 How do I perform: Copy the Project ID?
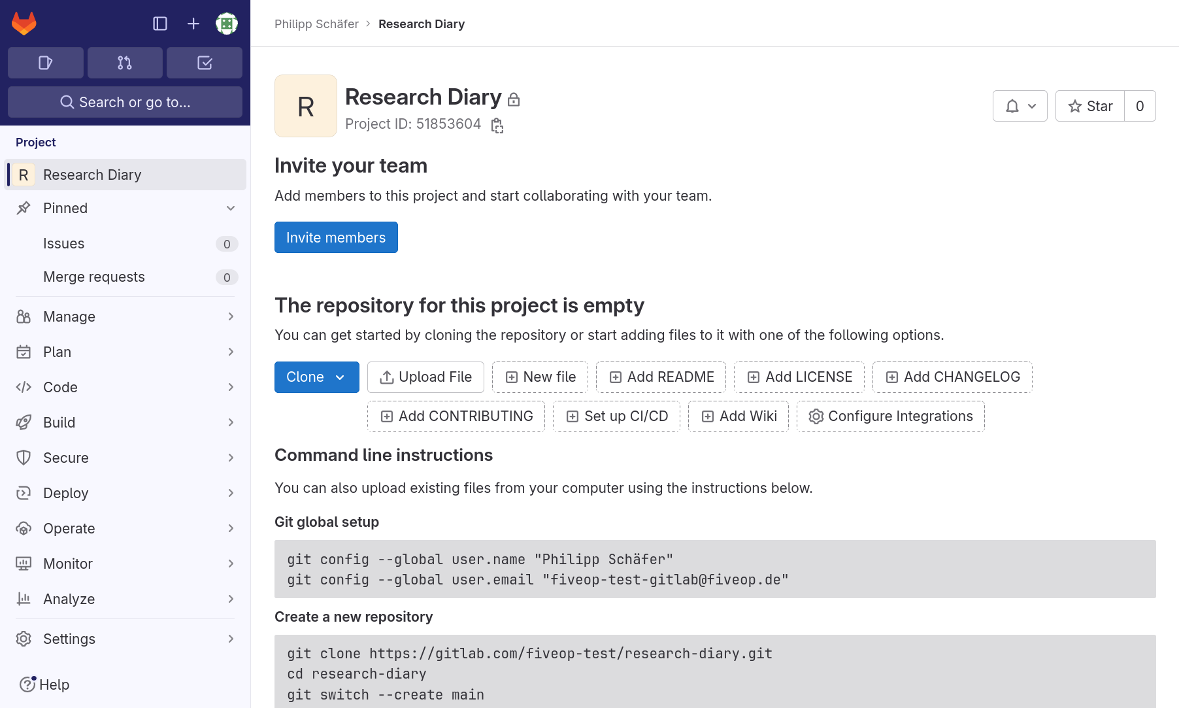tap(497, 125)
